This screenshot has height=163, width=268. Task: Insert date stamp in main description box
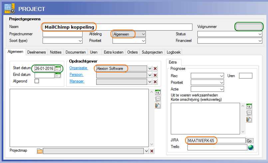pyautogui.click(x=157, y=92)
